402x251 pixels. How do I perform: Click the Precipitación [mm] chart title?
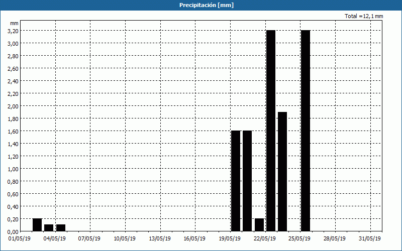[207, 5]
